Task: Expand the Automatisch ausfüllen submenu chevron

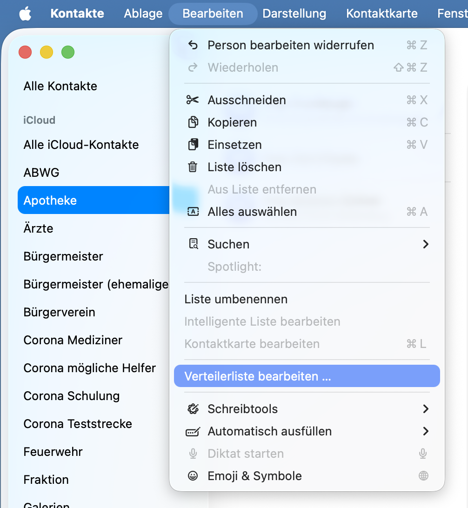Action: point(426,431)
